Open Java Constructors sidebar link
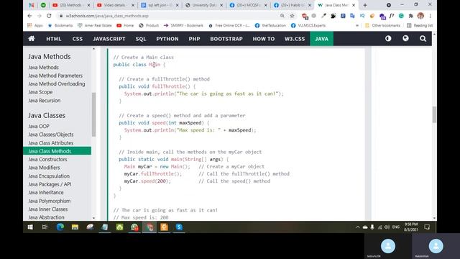The width and height of the screenshot is (460, 259). (x=47, y=159)
